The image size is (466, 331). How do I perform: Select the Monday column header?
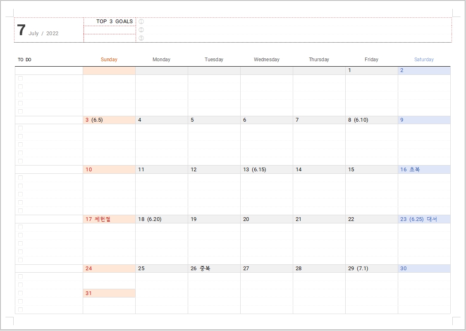point(161,60)
